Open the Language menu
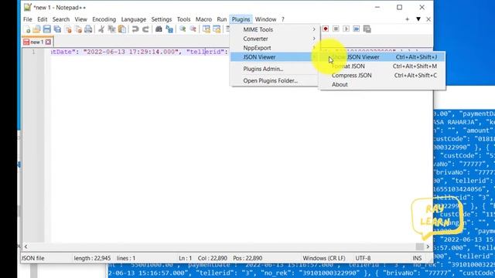495x278 pixels. coord(134,19)
